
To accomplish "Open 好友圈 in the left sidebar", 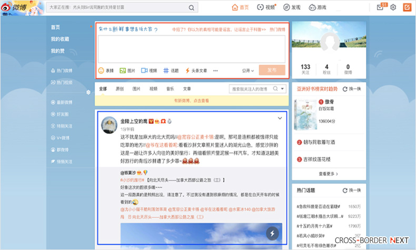I will pos(60,114).
